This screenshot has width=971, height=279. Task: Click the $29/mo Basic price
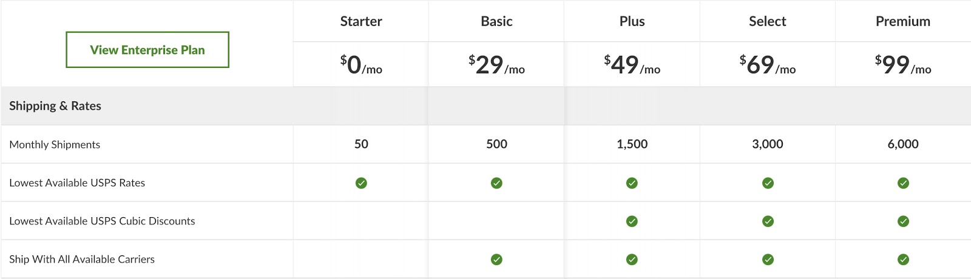pos(496,65)
